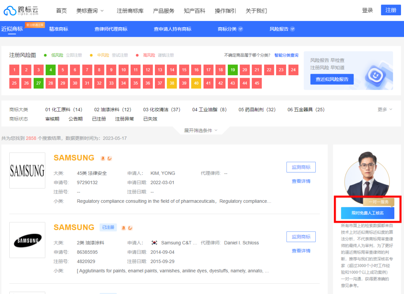Click the orange 'w' icon next to SAMSUNG

point(110,158)
